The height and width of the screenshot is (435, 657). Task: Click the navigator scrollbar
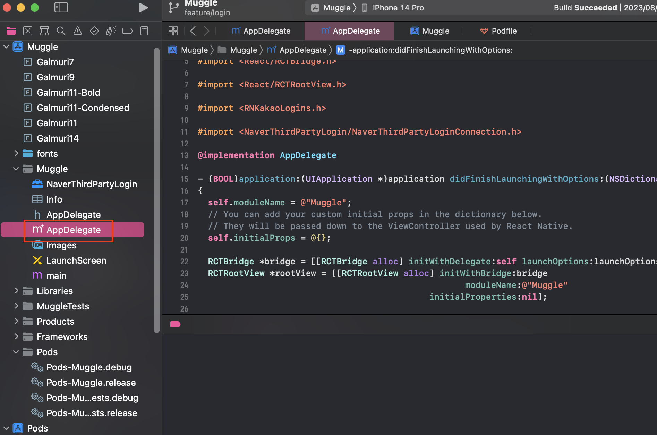pyautogui.click(x=157, y=190)
